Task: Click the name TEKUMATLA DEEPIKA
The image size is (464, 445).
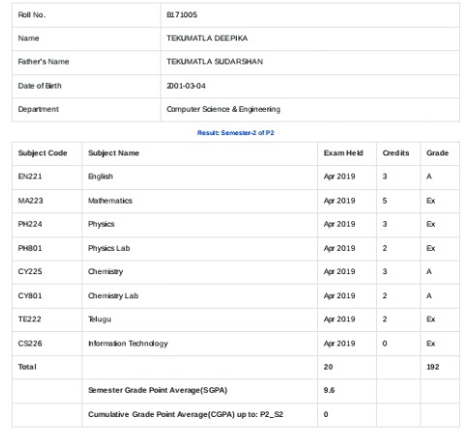Action: coord(207,39)
